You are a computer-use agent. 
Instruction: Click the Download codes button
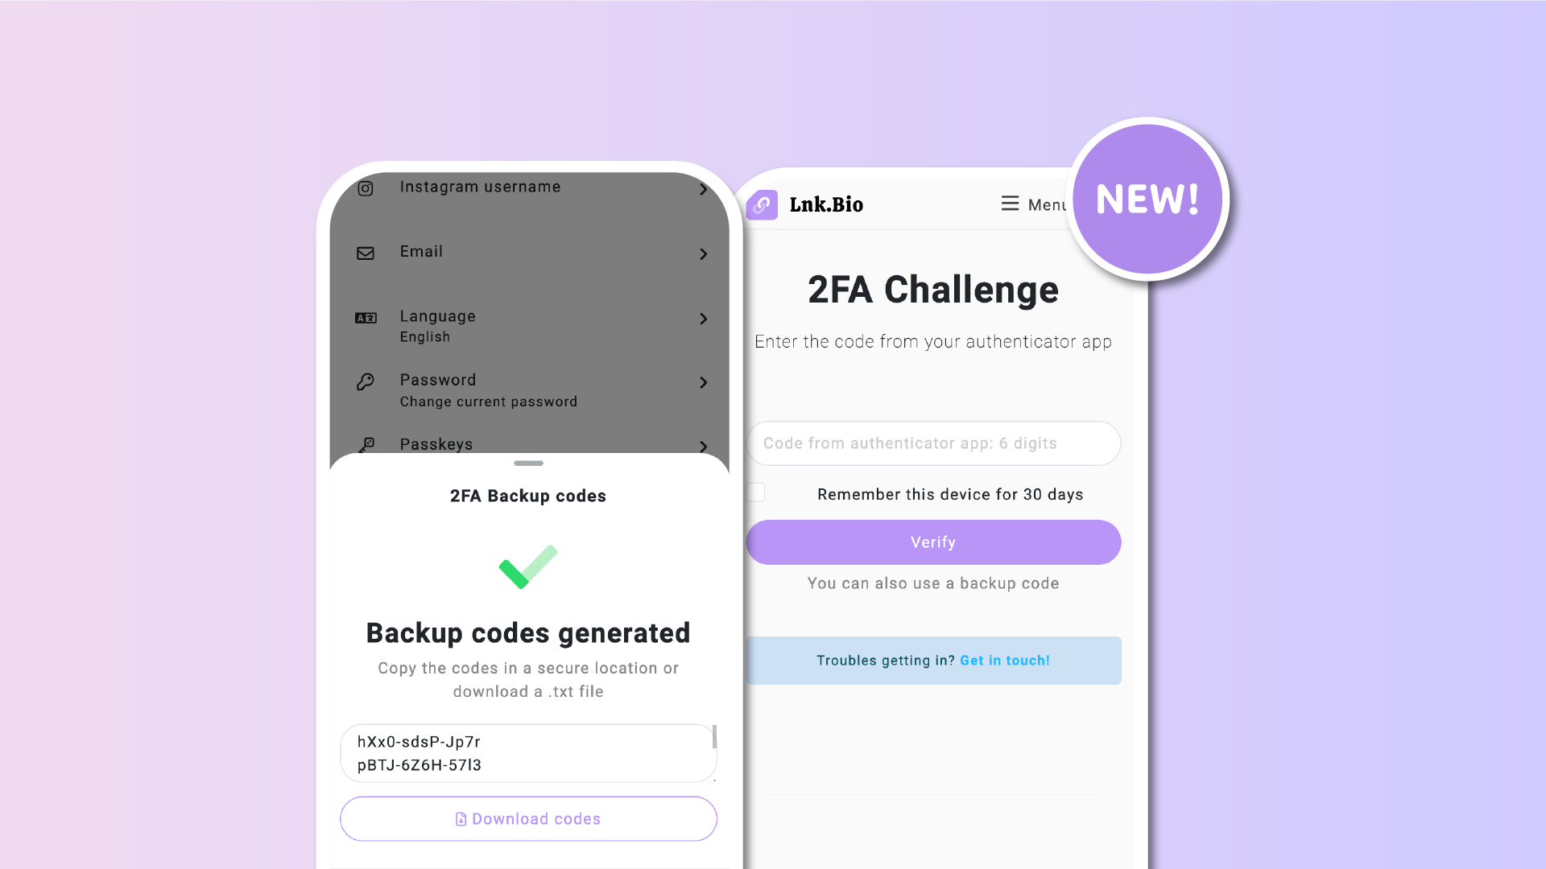click(527, 818)
